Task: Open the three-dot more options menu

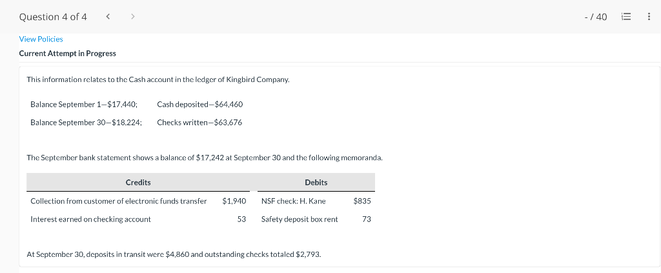Action: point(648,17)
